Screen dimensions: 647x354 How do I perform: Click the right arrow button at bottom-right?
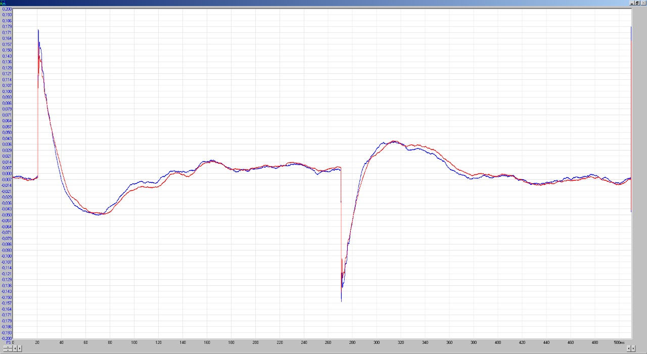coord(633,348)
